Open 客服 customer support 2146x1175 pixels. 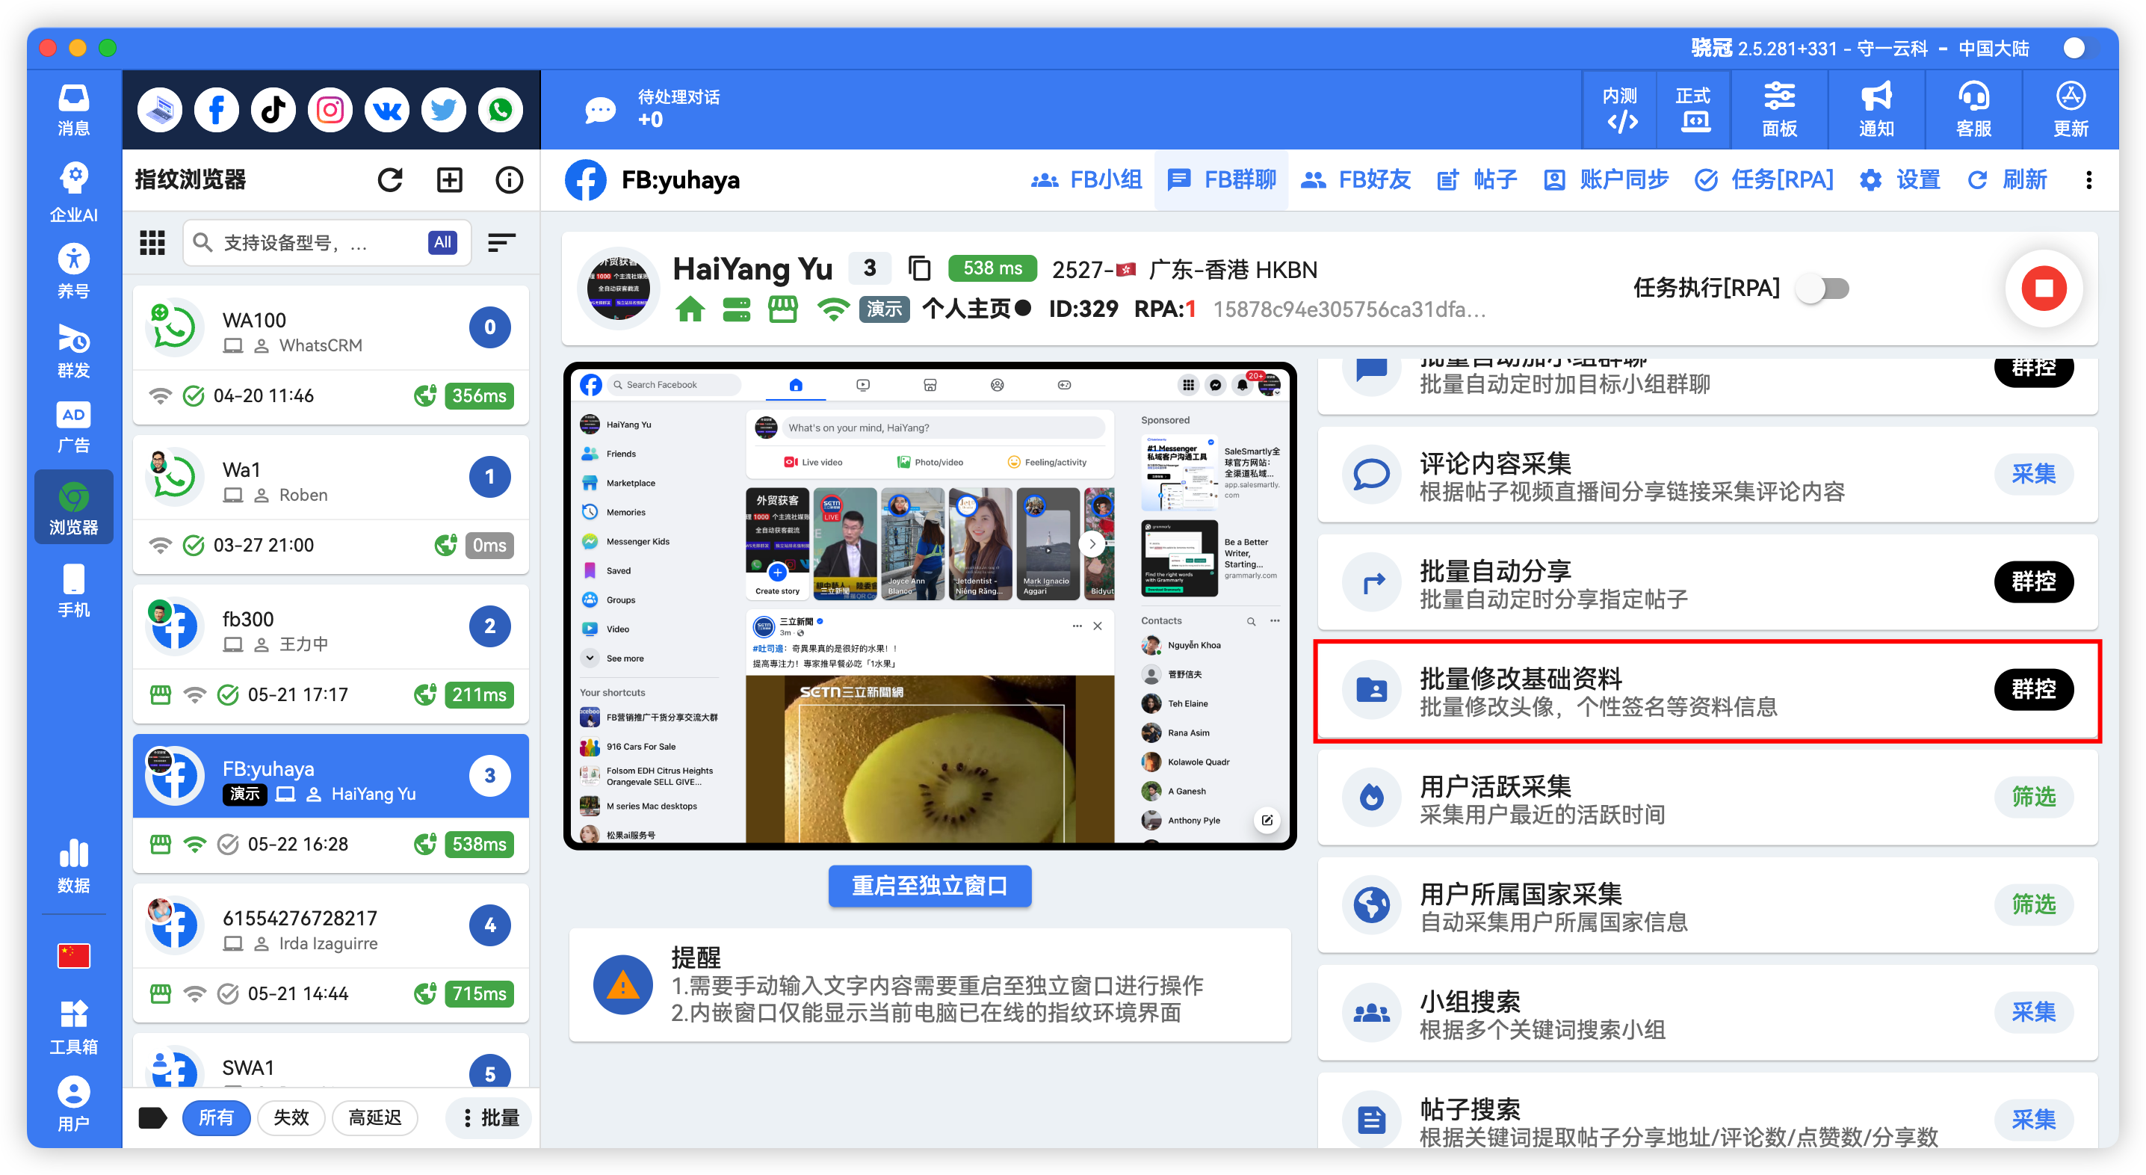pos(1973,109)
